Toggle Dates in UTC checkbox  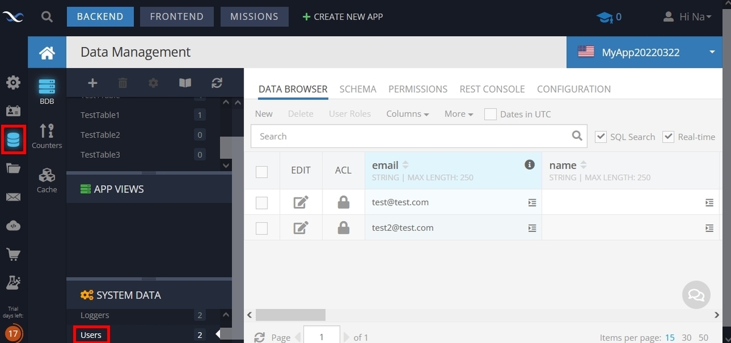point(490,114)
